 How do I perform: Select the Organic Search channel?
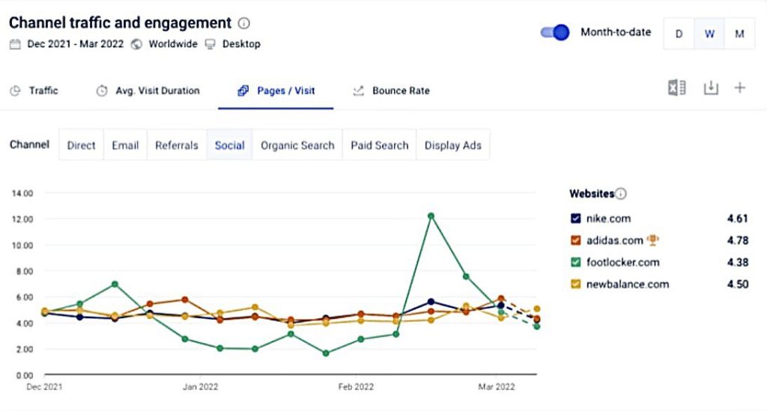297,145
